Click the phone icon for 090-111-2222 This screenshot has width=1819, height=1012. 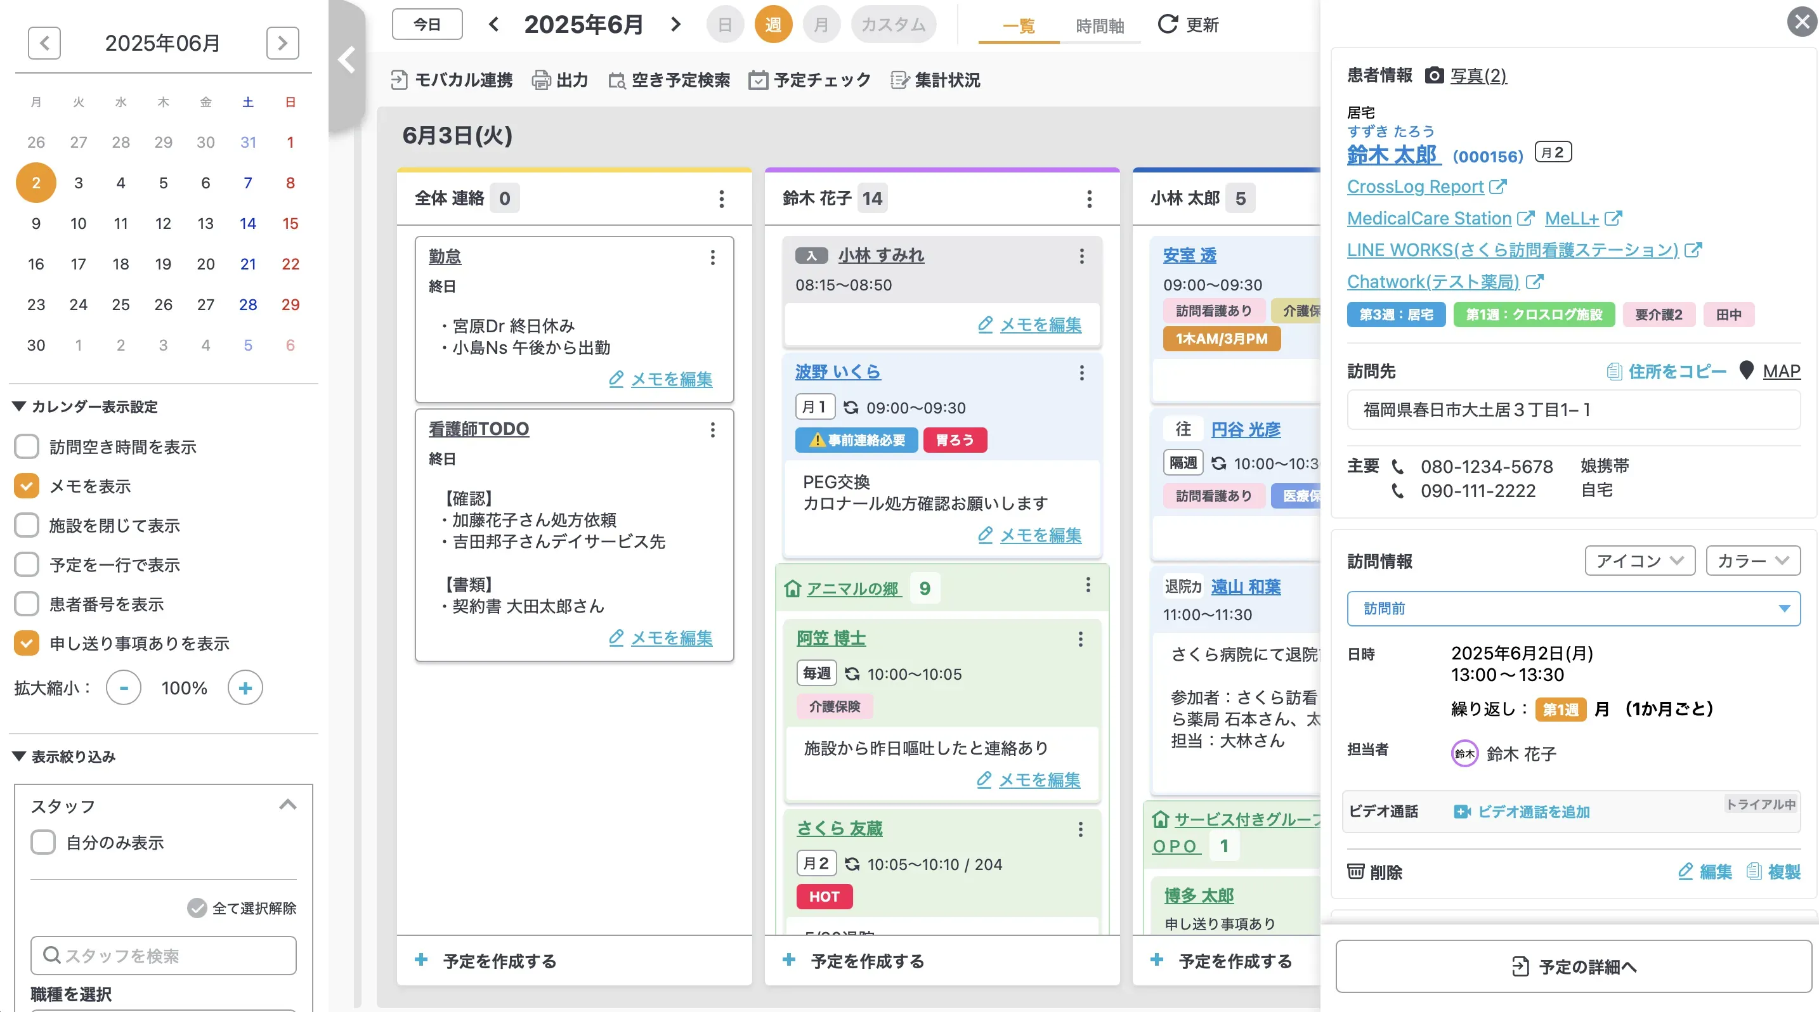point(1397,491)
